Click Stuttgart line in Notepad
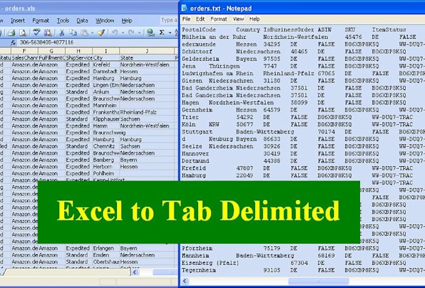This screenshot has height=288, width=425. coord(303,132)
